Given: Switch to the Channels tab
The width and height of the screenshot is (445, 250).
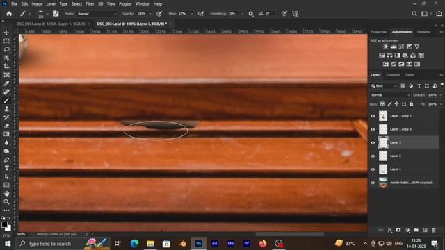Looking at the screenshot, I should [x=393, y=75].
